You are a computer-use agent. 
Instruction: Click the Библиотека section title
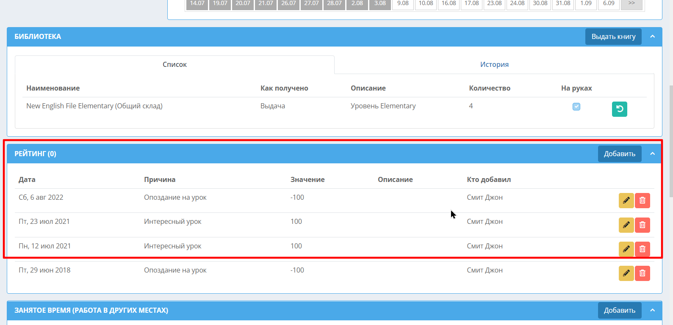click(x=38, y=37)
